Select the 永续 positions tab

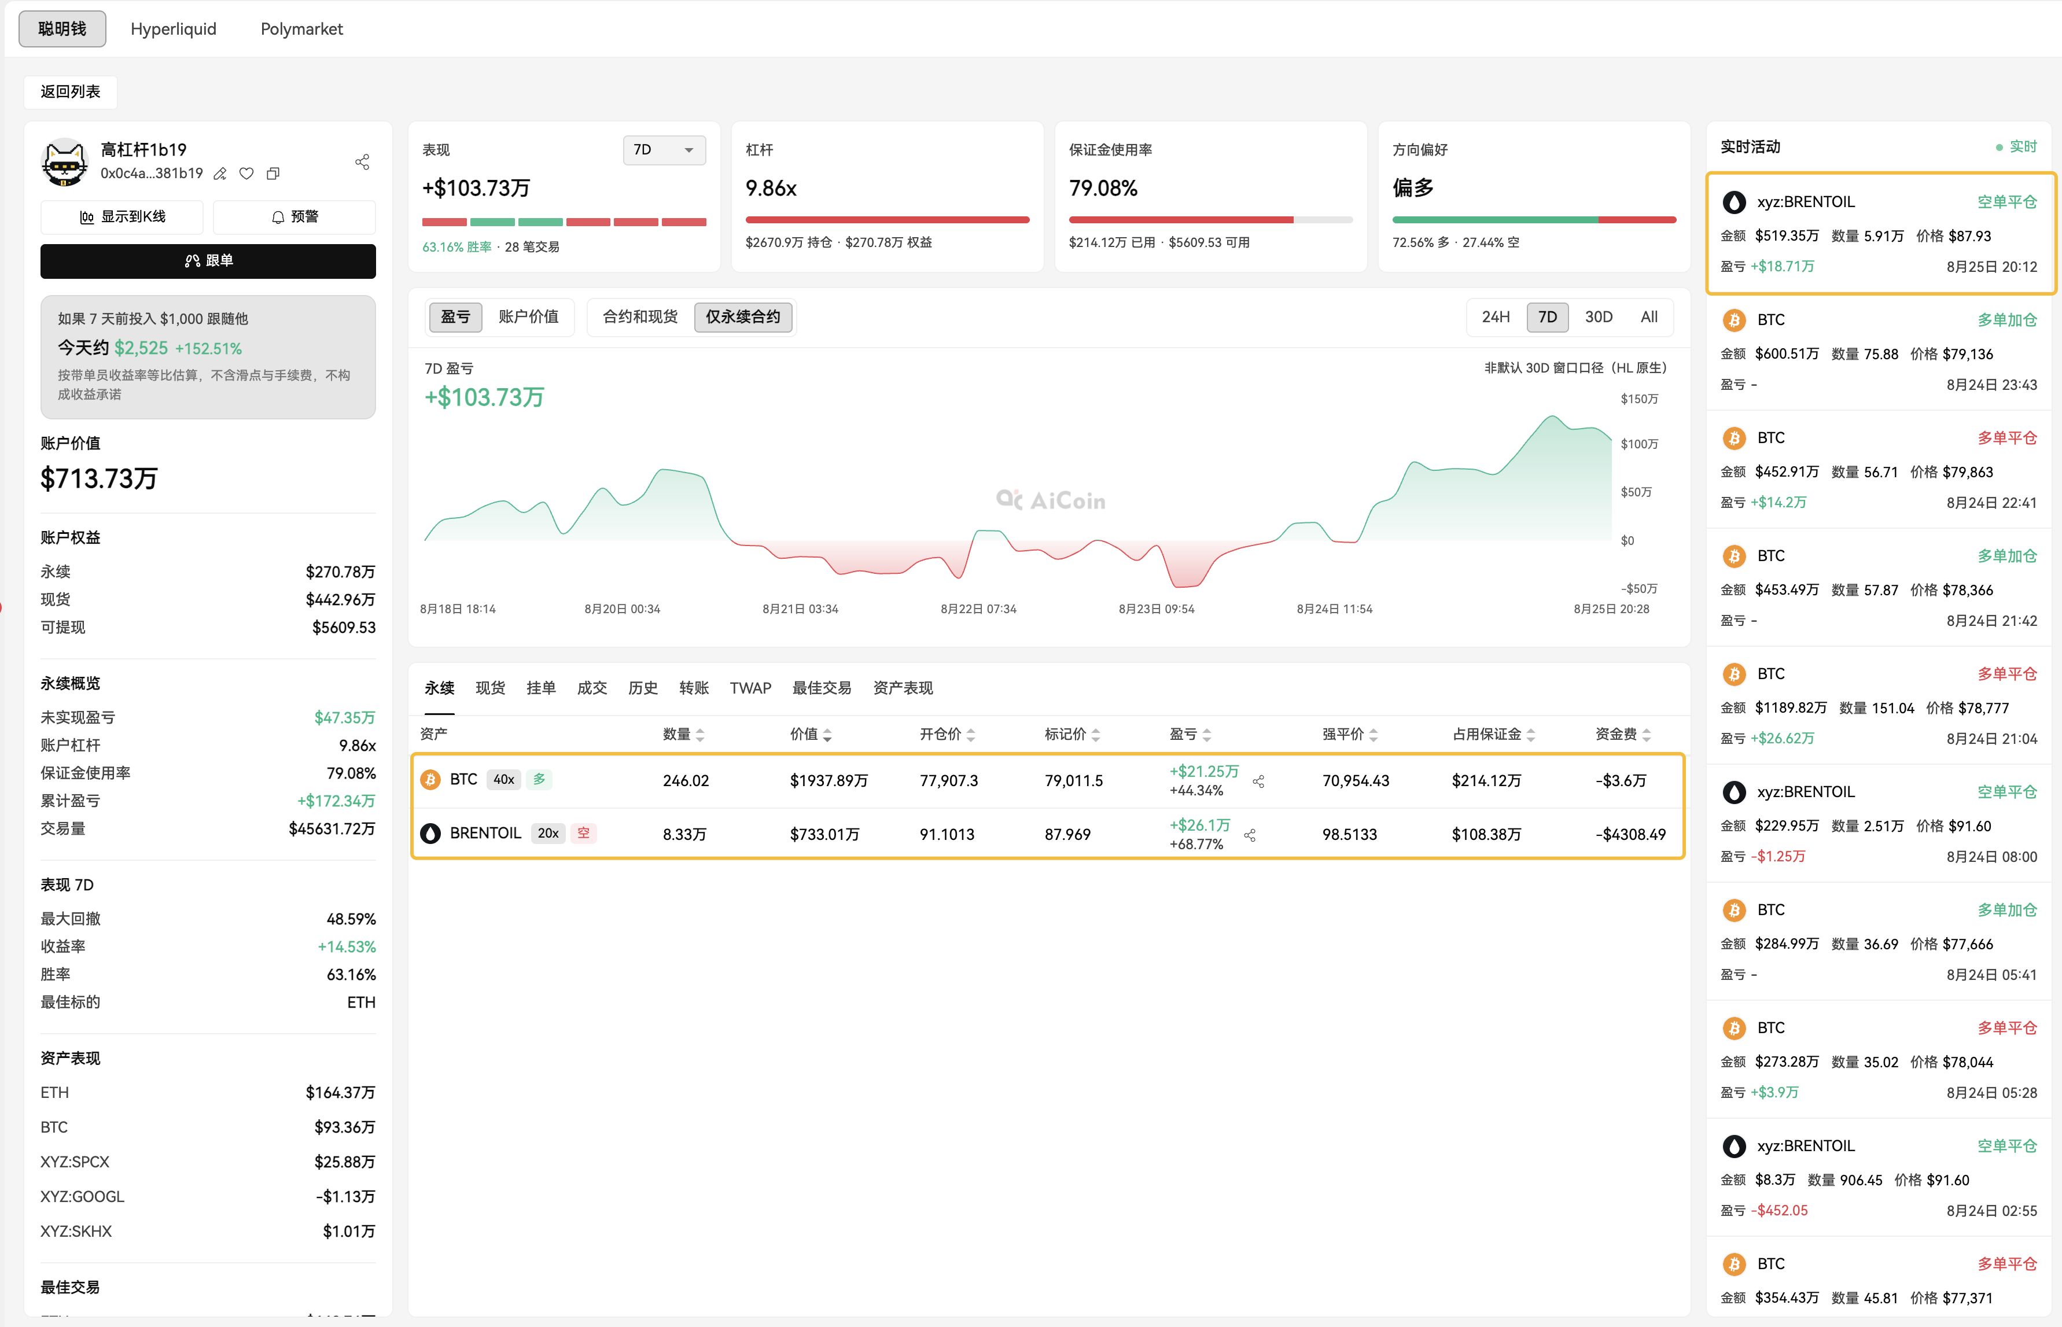(440, 688)
